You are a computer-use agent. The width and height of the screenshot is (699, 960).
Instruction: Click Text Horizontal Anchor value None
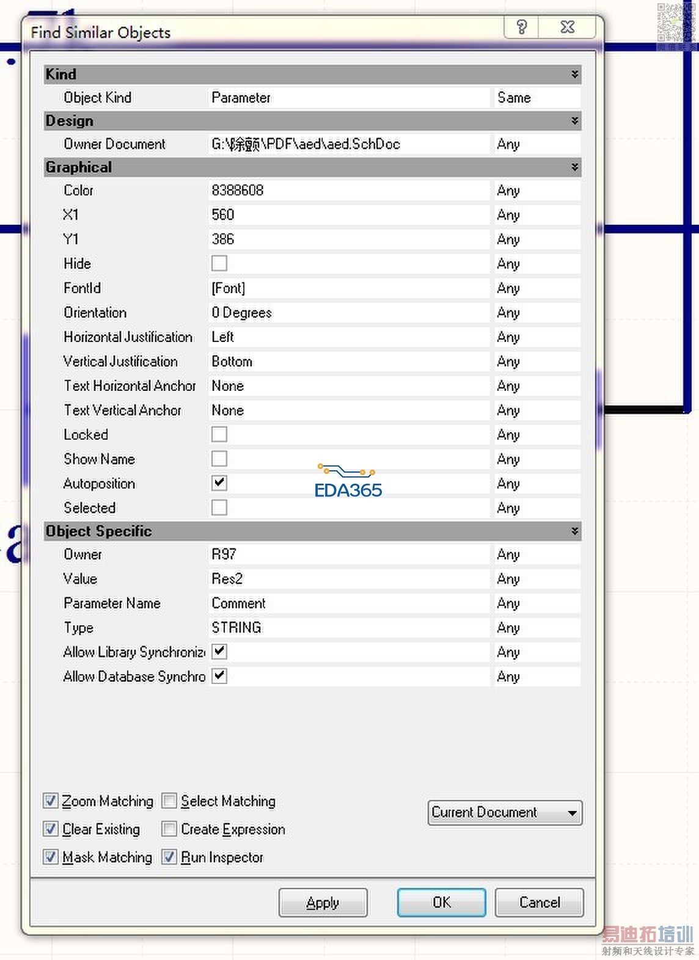[349, 386]
